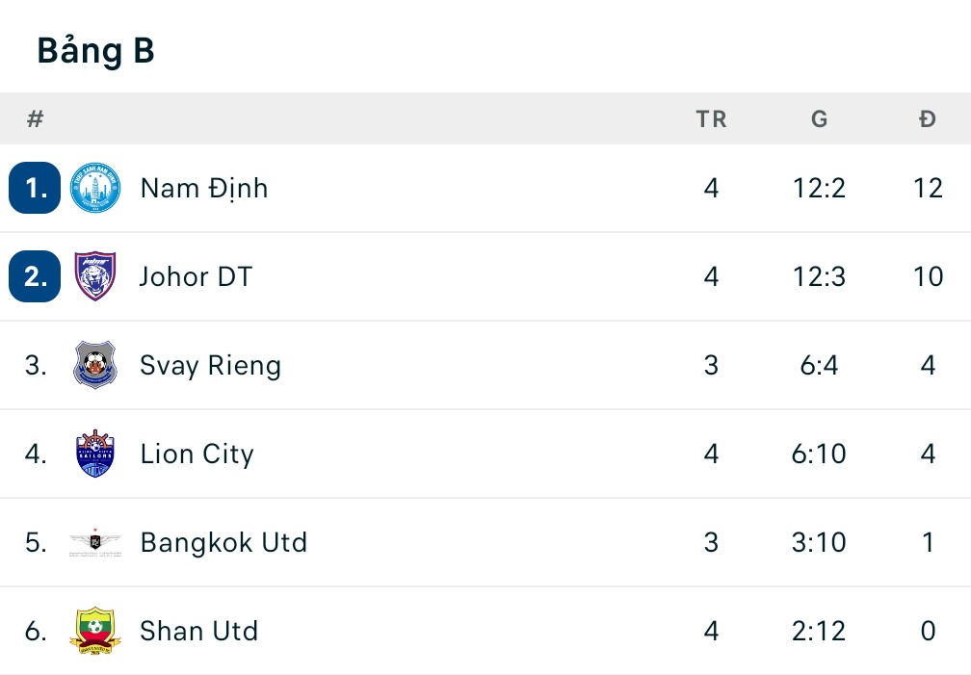This screenshot has width=971, height=675.
Task: Click the Shan Utd club crest
Action: click(95, 631)
